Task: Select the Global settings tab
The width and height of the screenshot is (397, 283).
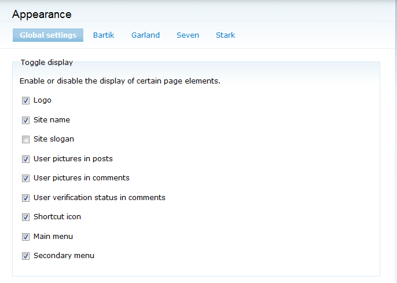Action: [x=48, y=35]
